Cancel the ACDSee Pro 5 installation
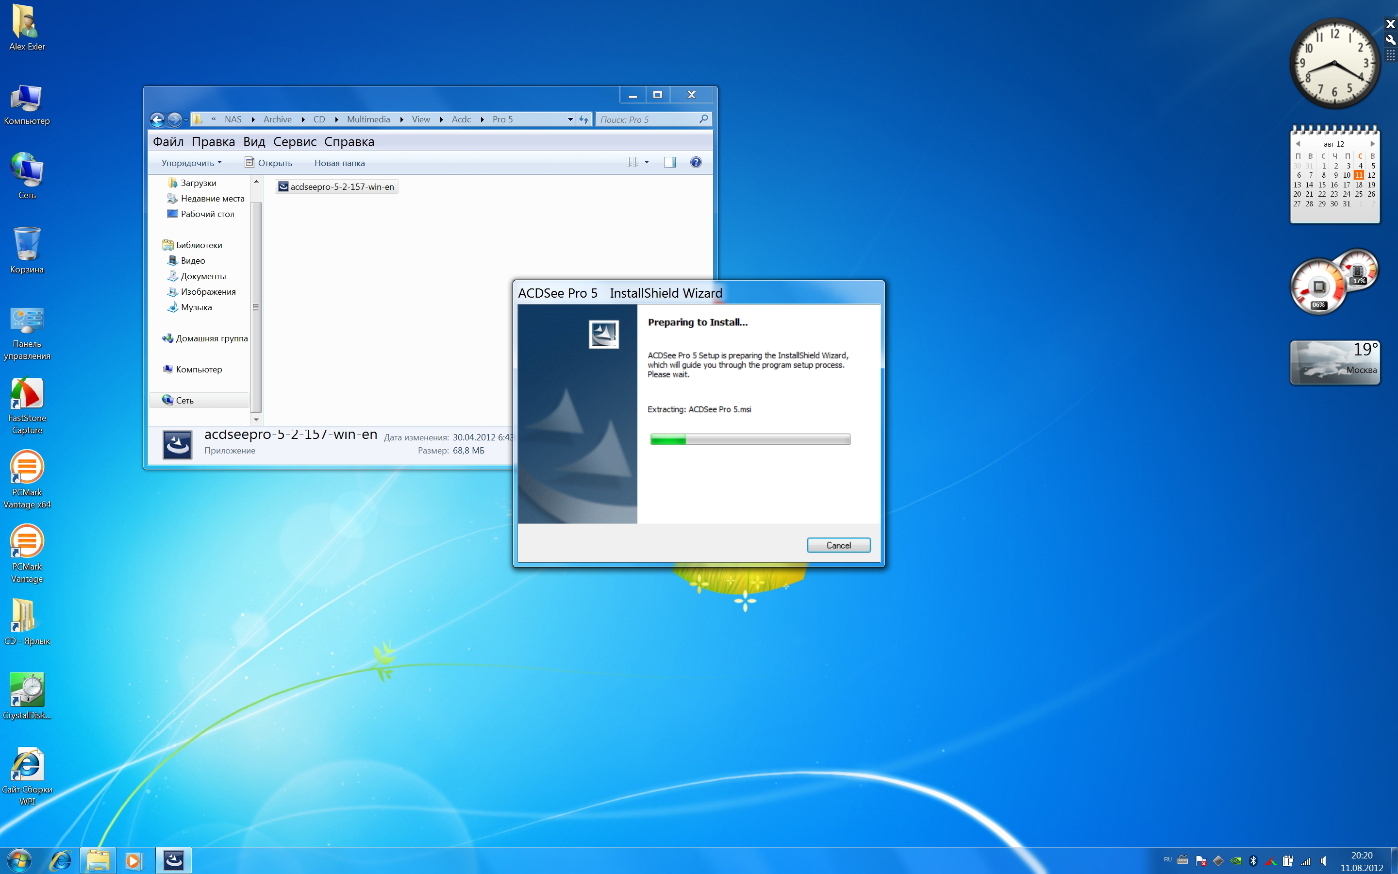The height and width of the screenshot is (874, 1398). (x=838, y=545)
